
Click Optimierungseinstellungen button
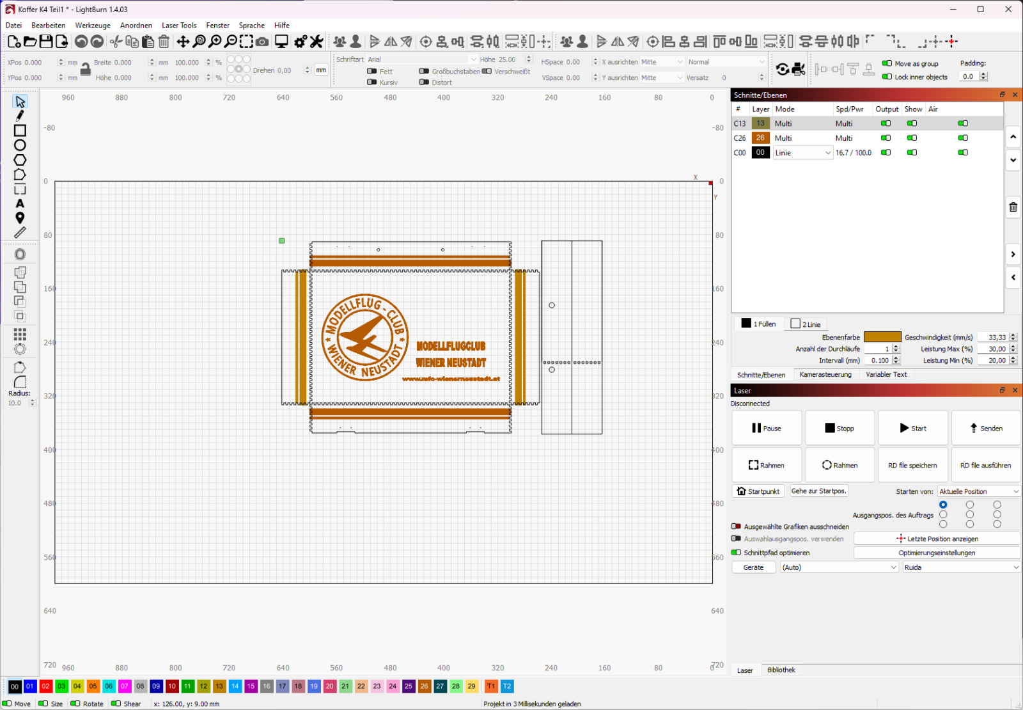point(937,553)
